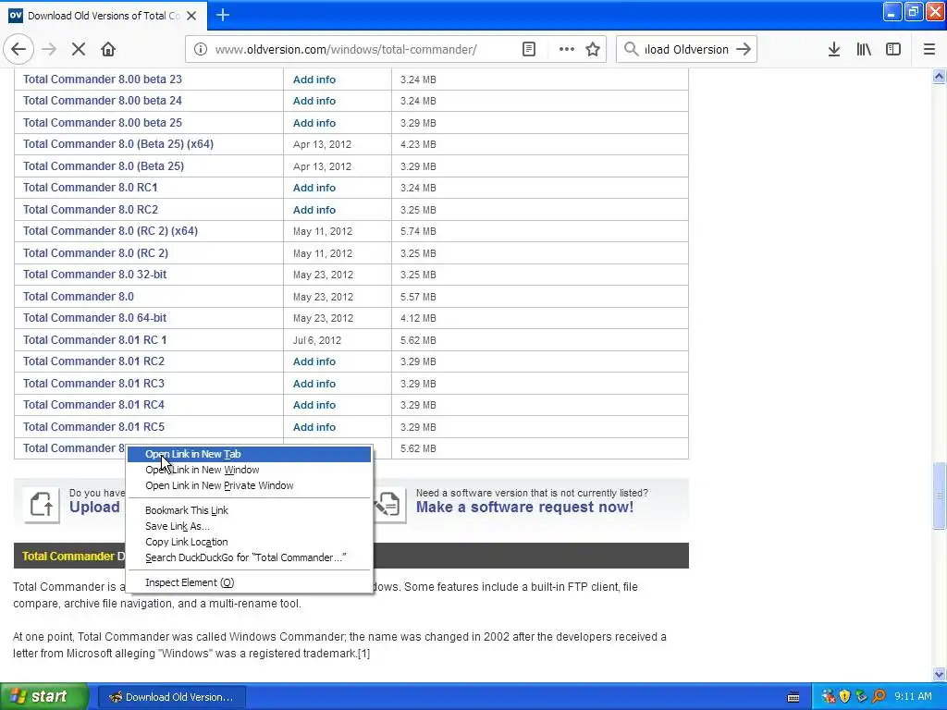Click the 9:11 AM taskbar clock
This screenshot has width=947, height=710.
pos(913,697)
